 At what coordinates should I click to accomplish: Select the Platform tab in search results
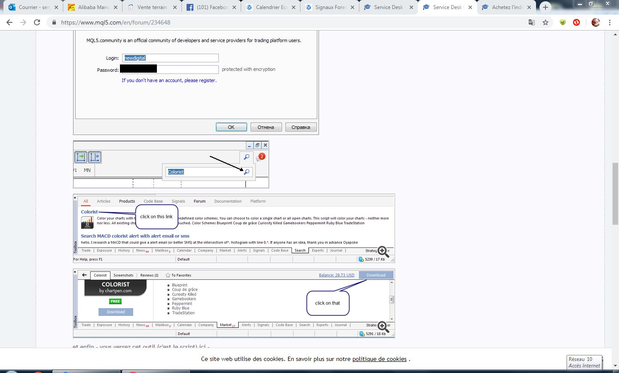(258, 201)
